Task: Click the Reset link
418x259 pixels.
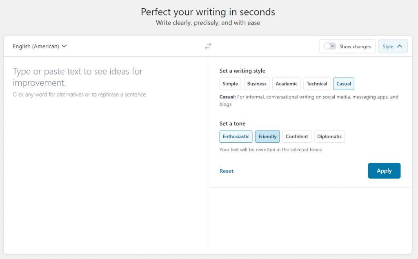Action: (x=227, y=171)
